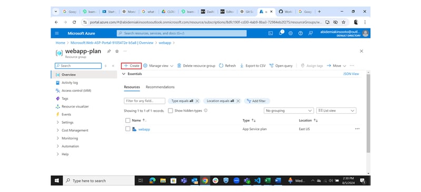Go to Home breadcrumb

pyautogui.click(x=61, y=43)
